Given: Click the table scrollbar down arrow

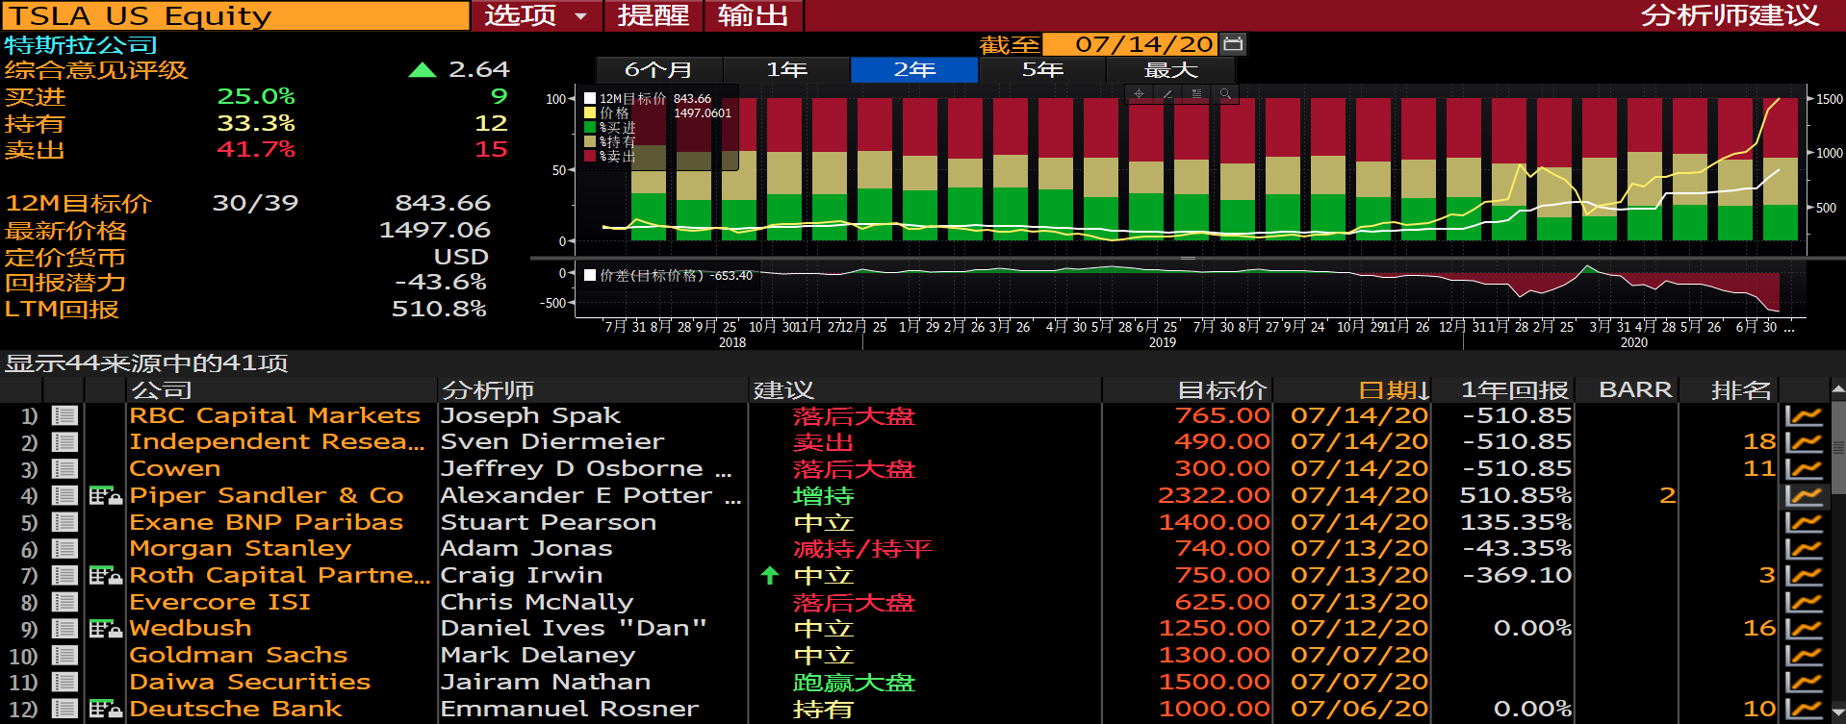Looking at the screenshot, I should (x=1837, y=715).
